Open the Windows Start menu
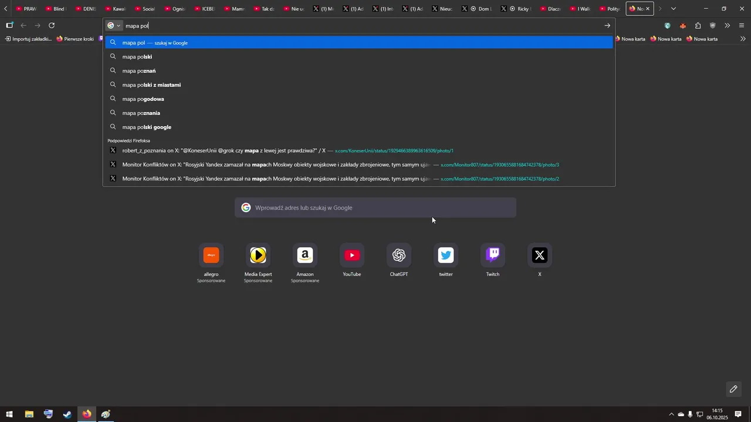Screen dimensions: 751x422 point(9,414)
